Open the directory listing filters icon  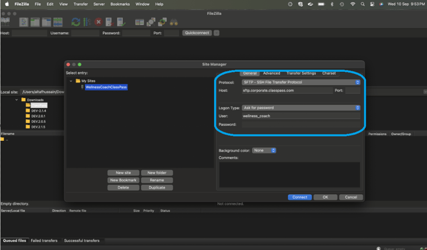click(x=140, y=22)
